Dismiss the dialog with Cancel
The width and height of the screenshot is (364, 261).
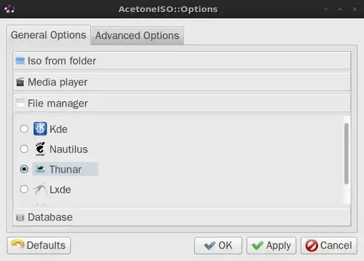(x=329, y=245)
